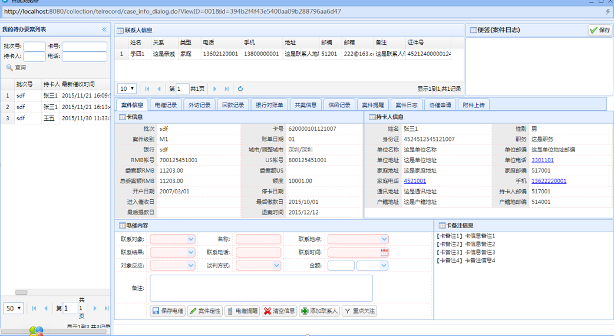The image size is (614, 336).
Task: Change contact table page size from 10
Action: [127, 89]
